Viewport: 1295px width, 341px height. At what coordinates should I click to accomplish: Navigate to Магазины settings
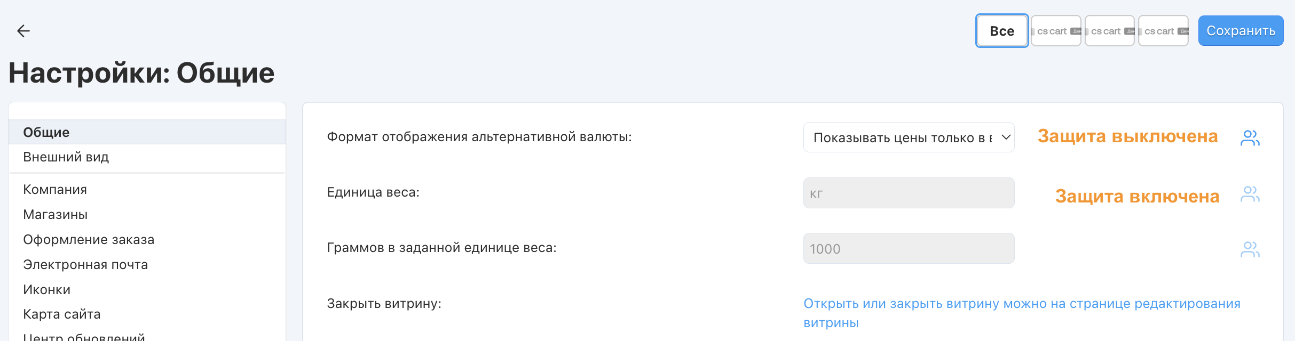tap(56, 215)
